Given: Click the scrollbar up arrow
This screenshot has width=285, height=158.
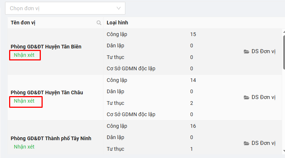Looking at the screenshot, I should (284, 32).
